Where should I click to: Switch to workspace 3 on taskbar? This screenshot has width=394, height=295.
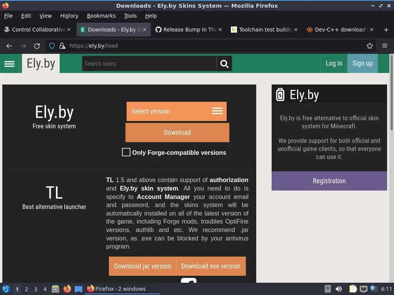36,289
